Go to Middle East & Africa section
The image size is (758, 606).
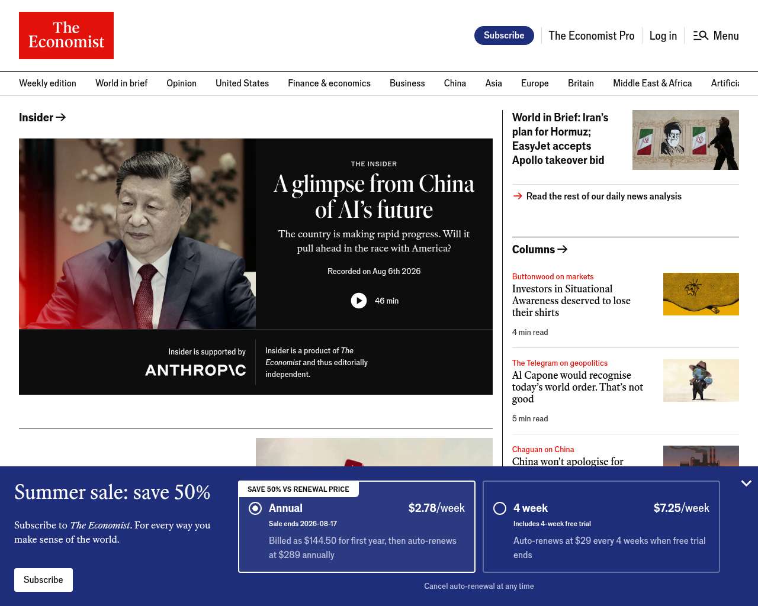coord(653,83)
